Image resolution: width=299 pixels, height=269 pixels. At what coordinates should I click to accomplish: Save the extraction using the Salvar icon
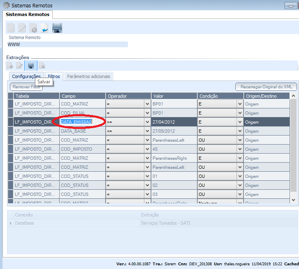(31, 65)
